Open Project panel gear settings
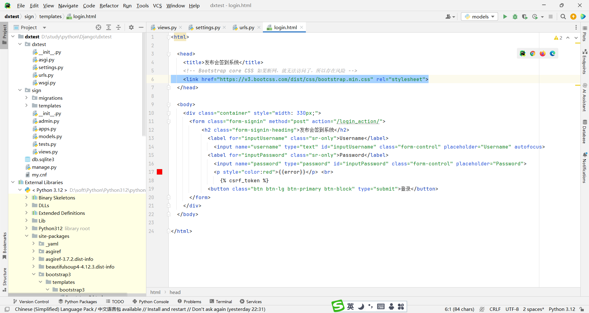 coord(131,27)
